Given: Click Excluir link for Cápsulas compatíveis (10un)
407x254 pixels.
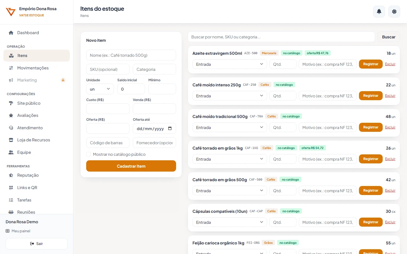Looking at the screenshot, I should 390,222.
